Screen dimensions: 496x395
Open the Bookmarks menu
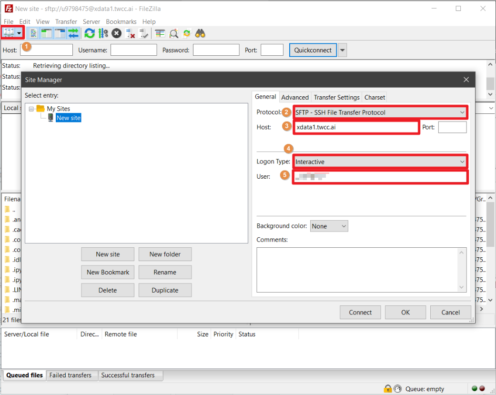click(121, 21)
